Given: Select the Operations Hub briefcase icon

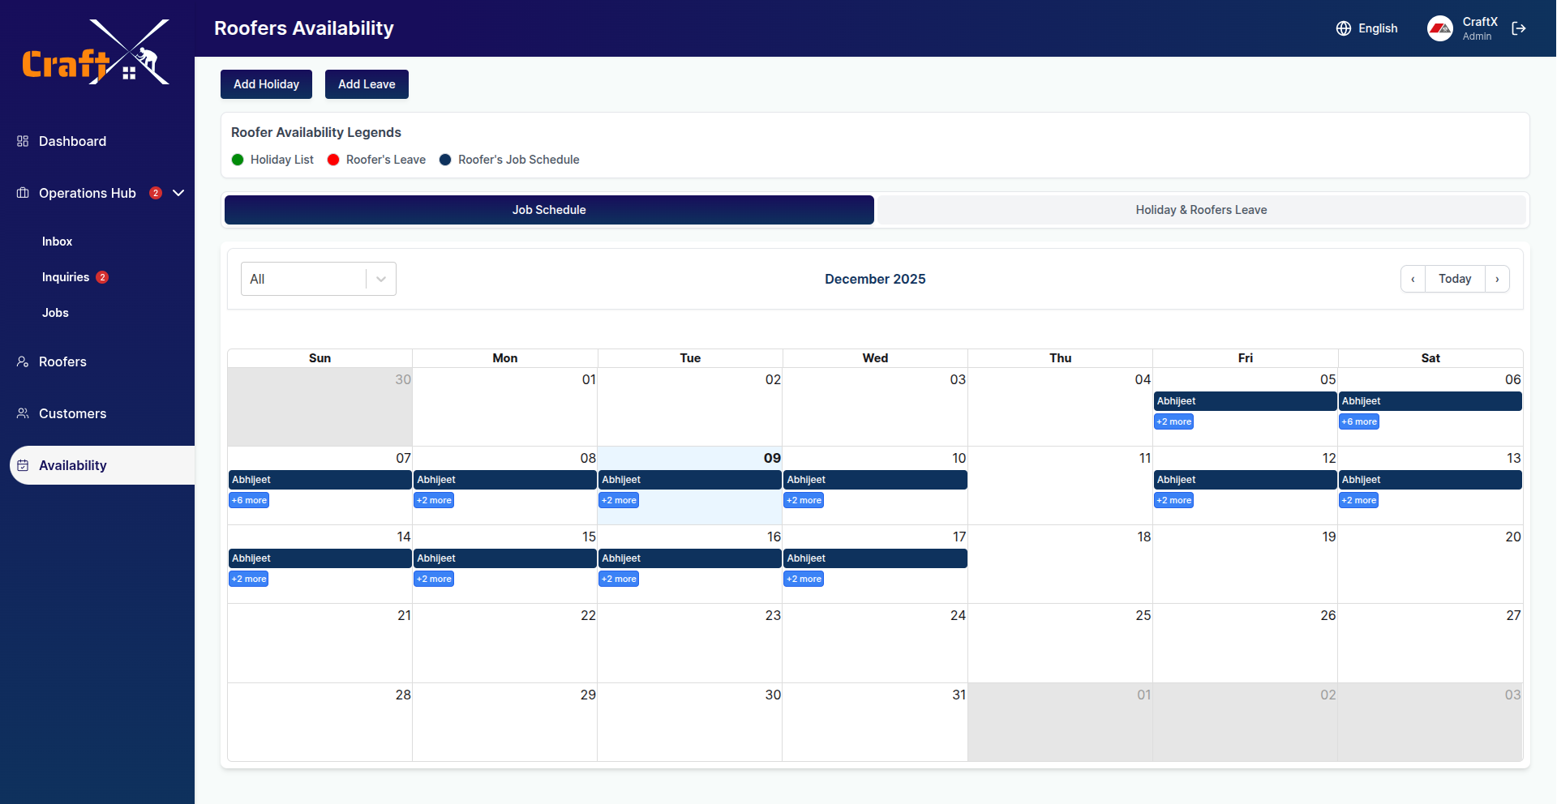Looking at the screenshot, I should pos(23,193).
